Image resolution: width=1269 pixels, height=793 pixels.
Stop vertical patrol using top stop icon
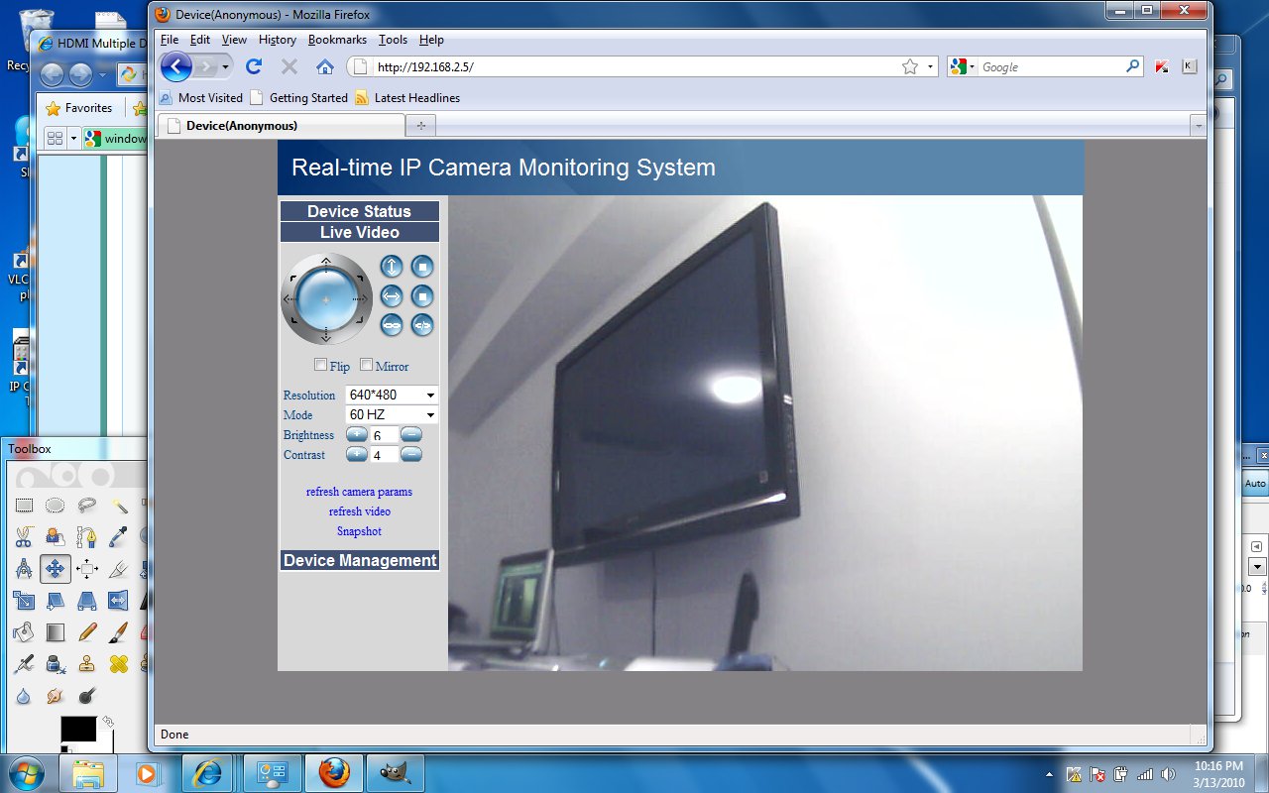pyautogui.click(x=422, y=266)
